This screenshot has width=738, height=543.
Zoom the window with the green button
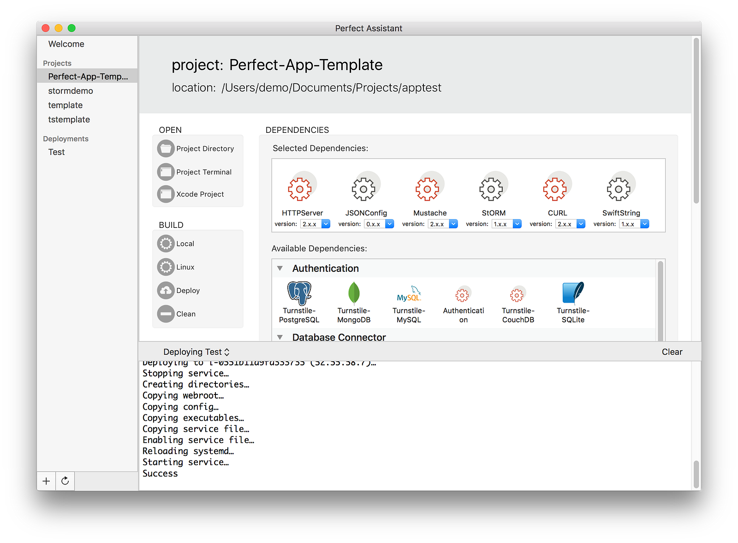tap(71, 28)
